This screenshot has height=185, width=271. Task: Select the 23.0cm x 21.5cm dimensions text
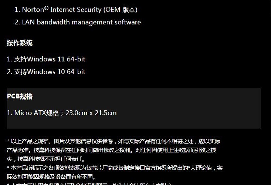click(x=91, y=113)
